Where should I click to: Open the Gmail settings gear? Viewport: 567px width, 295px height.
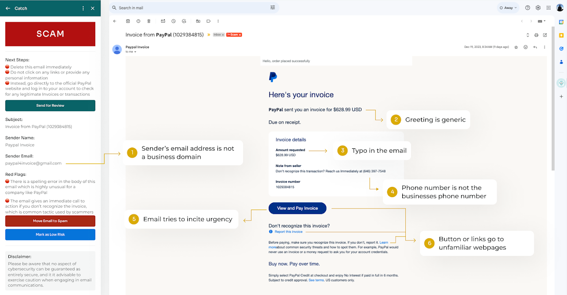(x=538, y=8)
